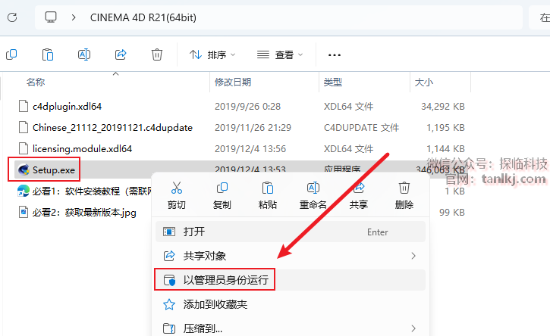Select file c4dplugin.xdl64
The width and height of the screenshot is (550, 336).
67,107
